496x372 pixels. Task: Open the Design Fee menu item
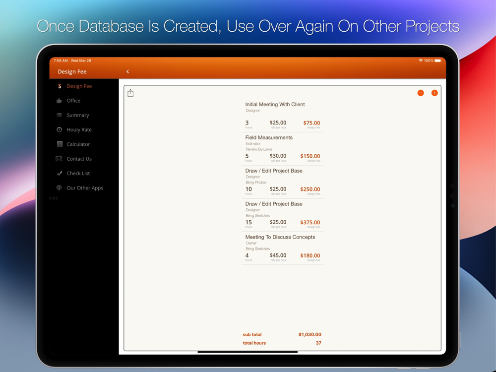pos(79,86)
